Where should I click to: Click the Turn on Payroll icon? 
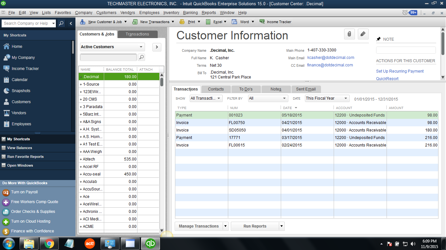coord(6,192)
